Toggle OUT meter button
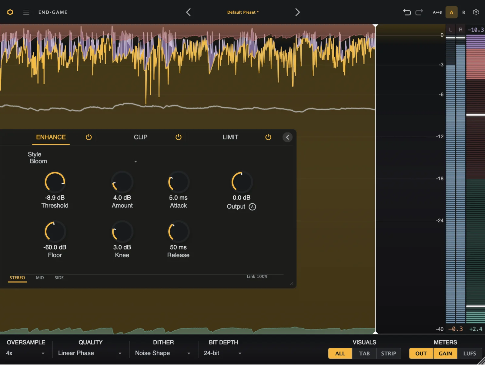The height and width of the screenshot is (365, 485). pyautogui.click(x=421, y=353)
